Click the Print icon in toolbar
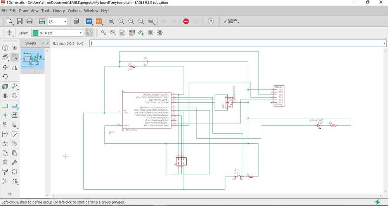This screenshot has width=388, height=206. click(29, 21)
